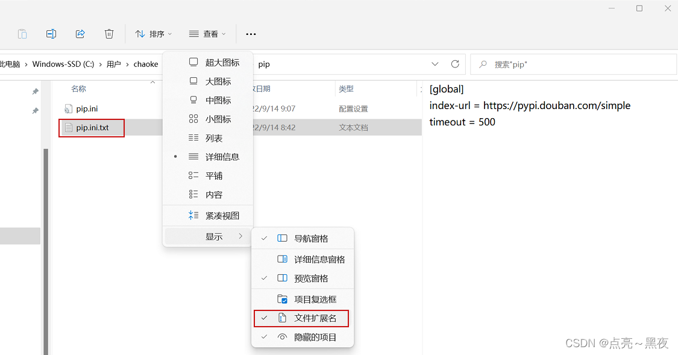Toggle 紧凑视图 compact view
Image resolution: width=678 pixels, height=355 pixels.
click(208, 215)
